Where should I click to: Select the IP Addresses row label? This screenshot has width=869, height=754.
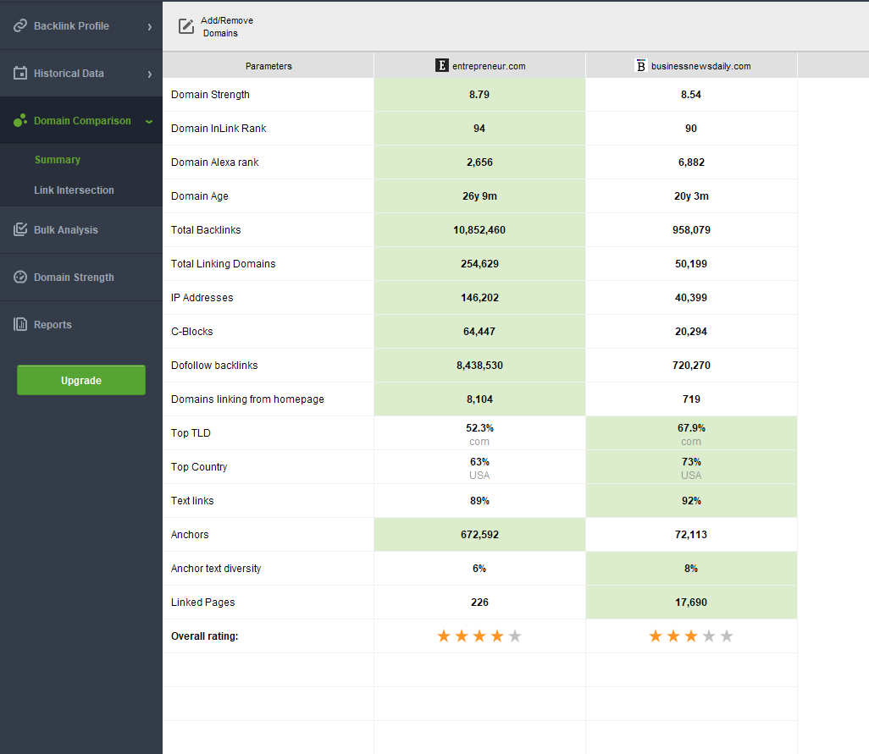click(x=202, y=297)
